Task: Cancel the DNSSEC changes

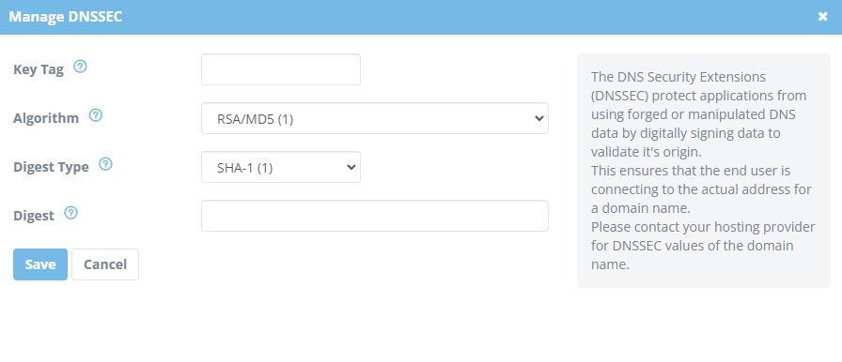Action: click(x=105, y=264)
